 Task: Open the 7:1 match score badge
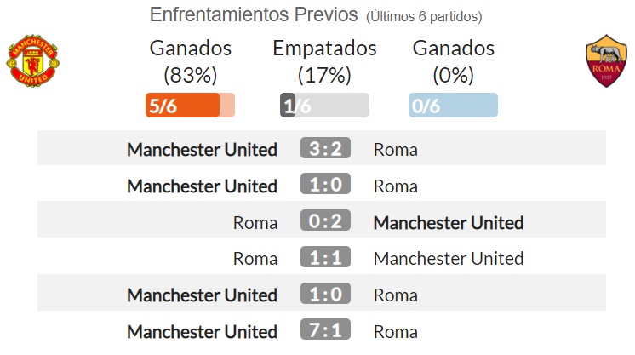[x=325, y=329]
